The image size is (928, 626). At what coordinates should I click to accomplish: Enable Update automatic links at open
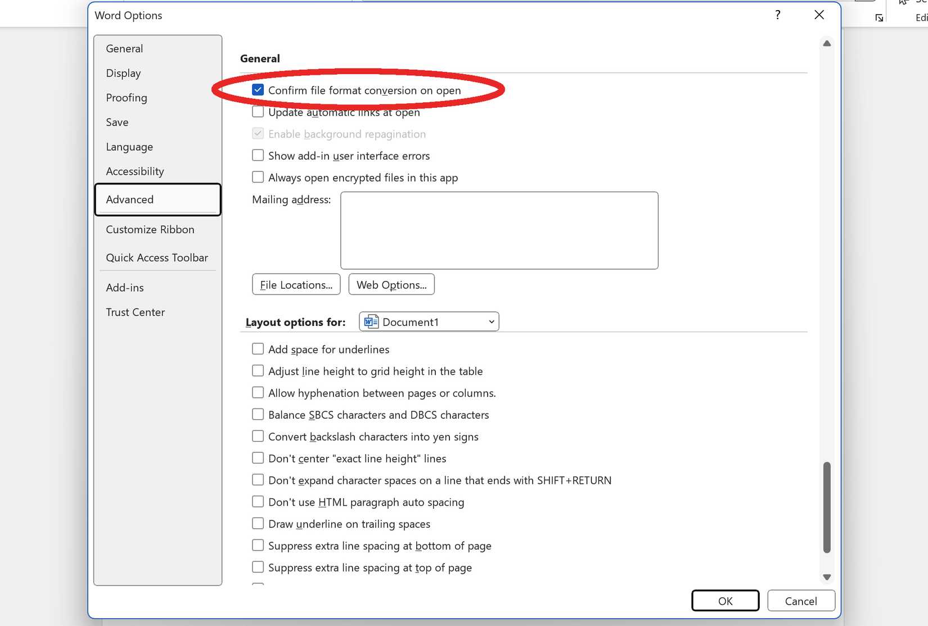(258, 111)
